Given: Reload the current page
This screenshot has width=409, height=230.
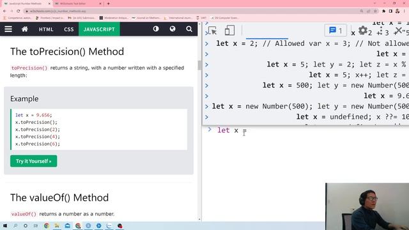Looking at the screenshot, I should click(19, 11).
